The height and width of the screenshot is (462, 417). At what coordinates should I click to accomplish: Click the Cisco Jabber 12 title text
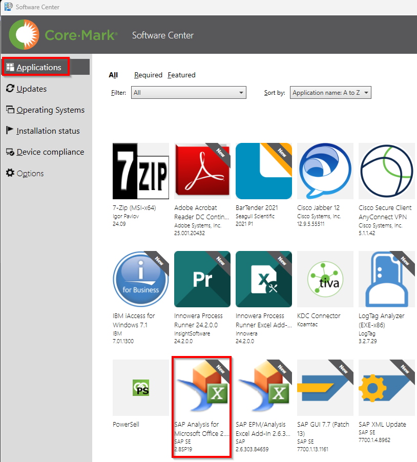pyautogui.click(x=318, y=208)
